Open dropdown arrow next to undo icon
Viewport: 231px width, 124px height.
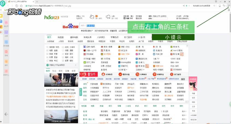(226, 6)
